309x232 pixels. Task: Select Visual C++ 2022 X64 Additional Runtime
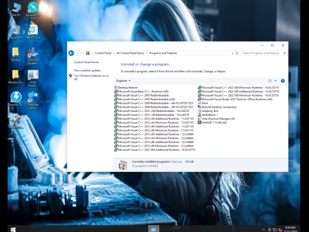tap(154, 150)
